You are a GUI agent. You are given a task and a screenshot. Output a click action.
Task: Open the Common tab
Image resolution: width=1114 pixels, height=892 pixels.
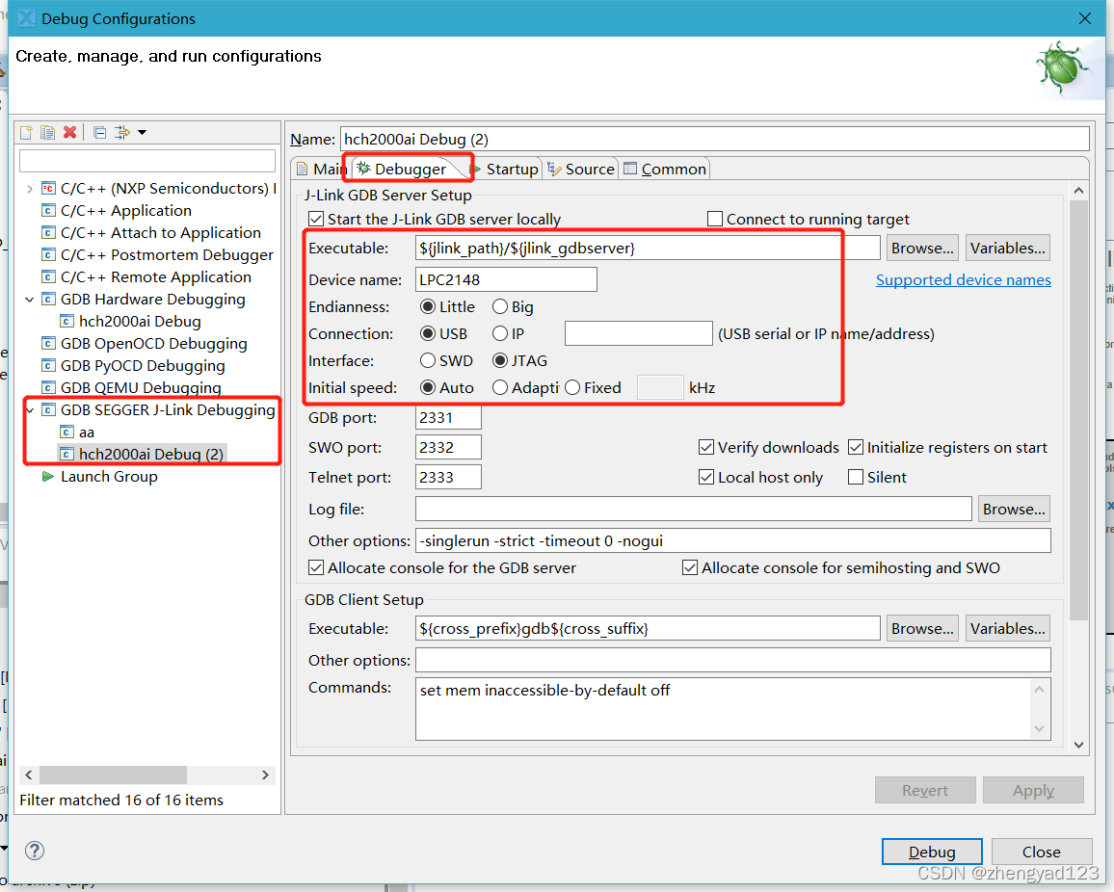(665, 170)
